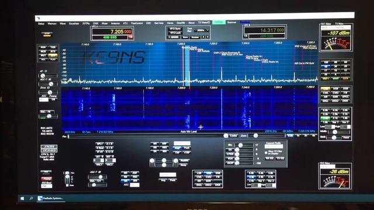Toggle RX1 display Avg button
This screenshot has height=210, width=374.
pyautogui.click(x=177, y=148)
